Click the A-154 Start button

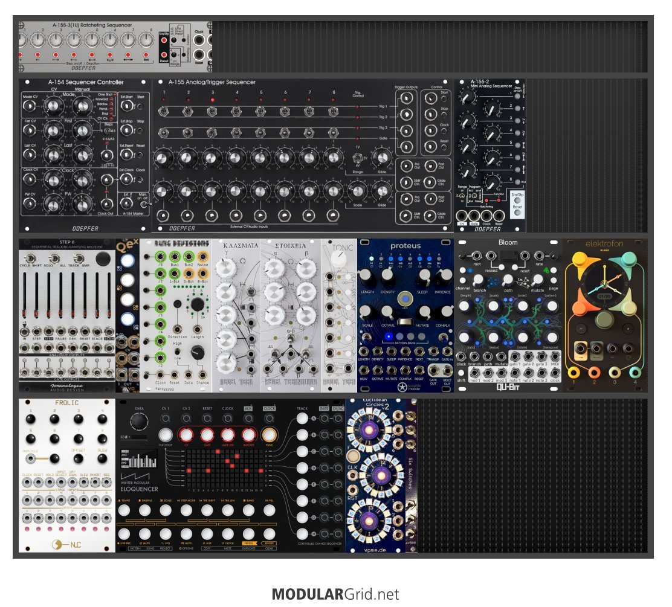pos(141,106)
